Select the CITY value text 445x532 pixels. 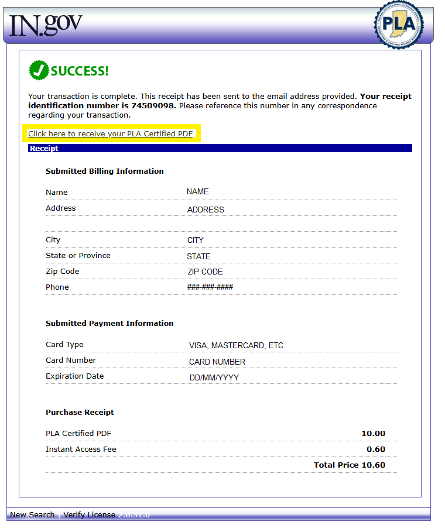click(195, 240)
